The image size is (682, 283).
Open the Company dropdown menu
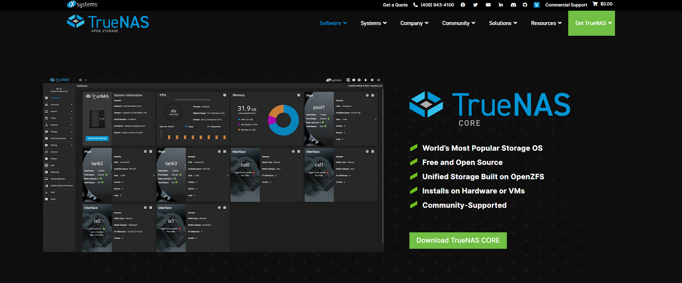(x=414, y=23)
